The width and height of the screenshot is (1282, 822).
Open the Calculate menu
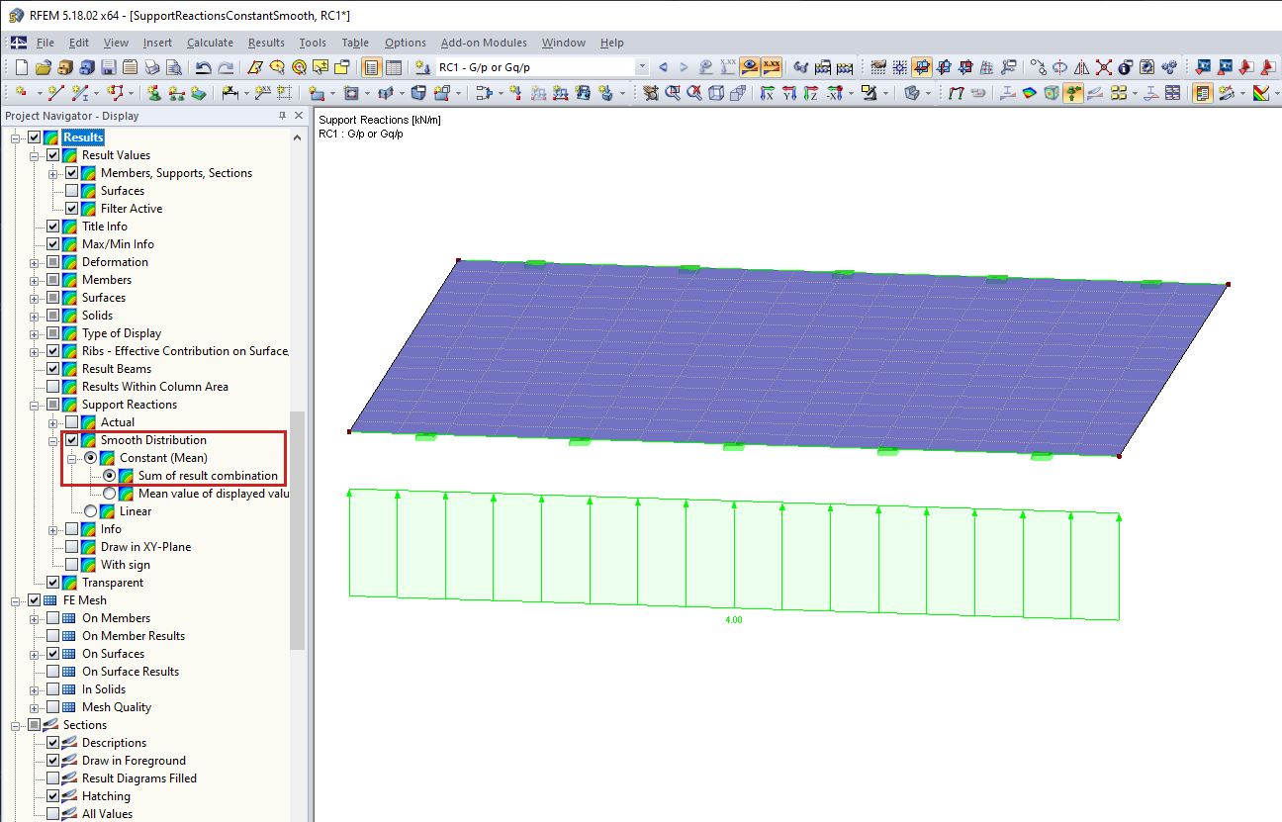click(210, 43)
